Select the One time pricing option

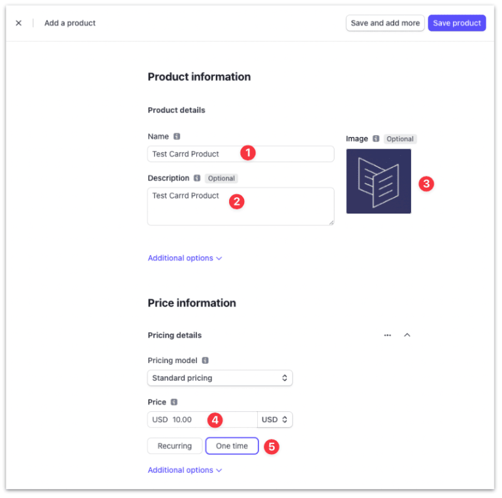pyautogui.click(x=232, y=446)
